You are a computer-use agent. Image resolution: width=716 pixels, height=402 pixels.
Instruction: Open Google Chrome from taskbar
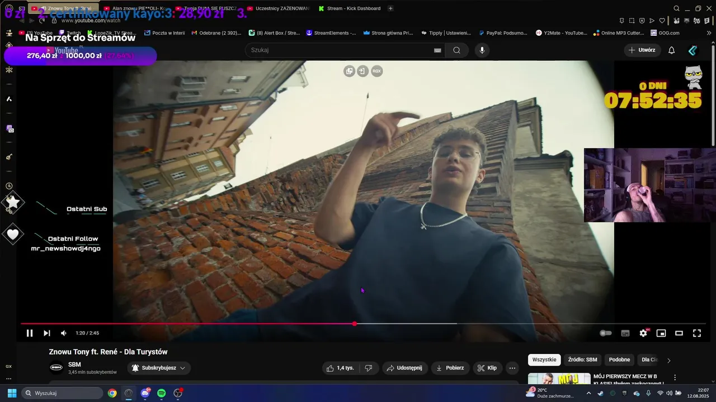click(112, 393)
